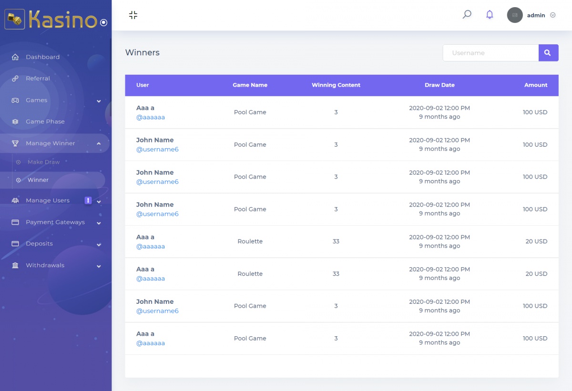
Task: Click the Username search input field
Action: (490, 53)
